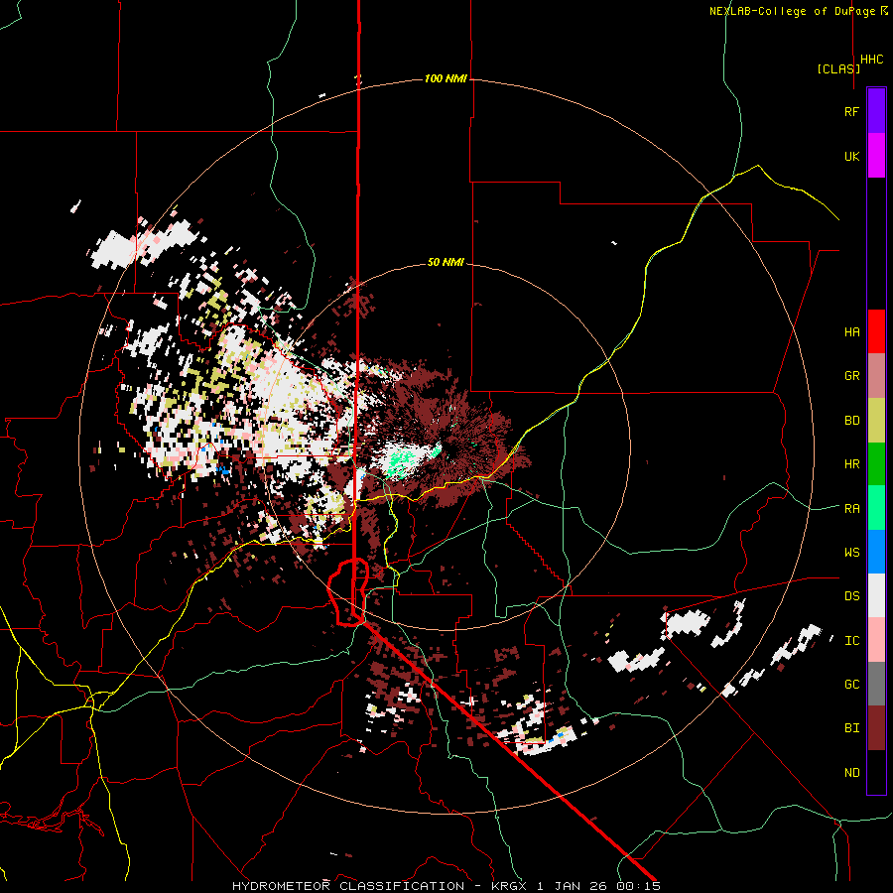
Task: Click the BD yellow legend swatch
Action: [x=876, y=421]
